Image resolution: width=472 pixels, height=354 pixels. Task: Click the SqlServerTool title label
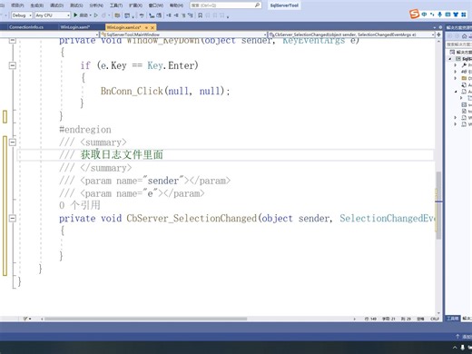[x=284, y=5]
